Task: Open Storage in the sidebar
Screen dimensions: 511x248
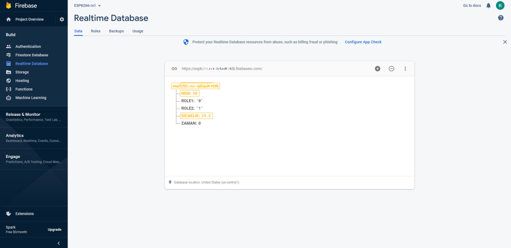Action: [22, 72]
